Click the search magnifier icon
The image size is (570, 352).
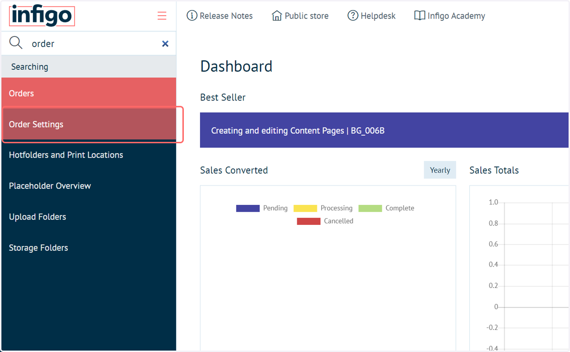16,43
